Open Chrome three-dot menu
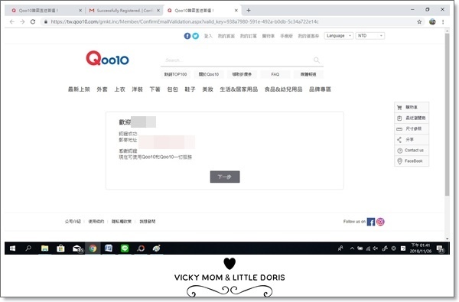Screen dimensions: 459x302 tap(443, 21)
